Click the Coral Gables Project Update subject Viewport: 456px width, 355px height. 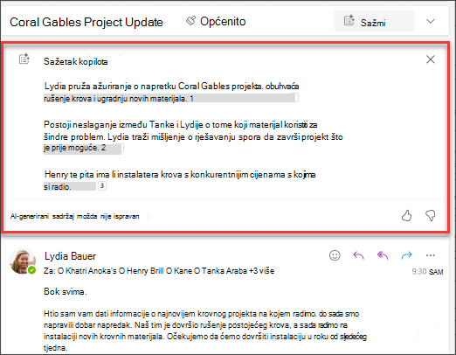click(x=86, y=22)
